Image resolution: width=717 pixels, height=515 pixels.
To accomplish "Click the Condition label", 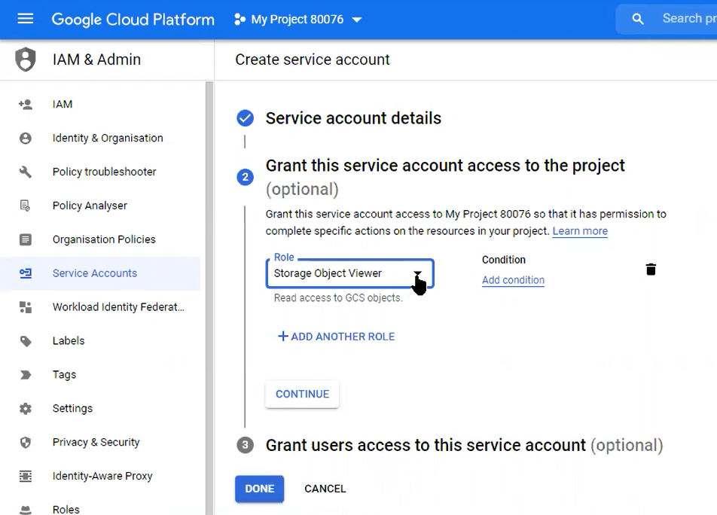I will coord(503,260).
